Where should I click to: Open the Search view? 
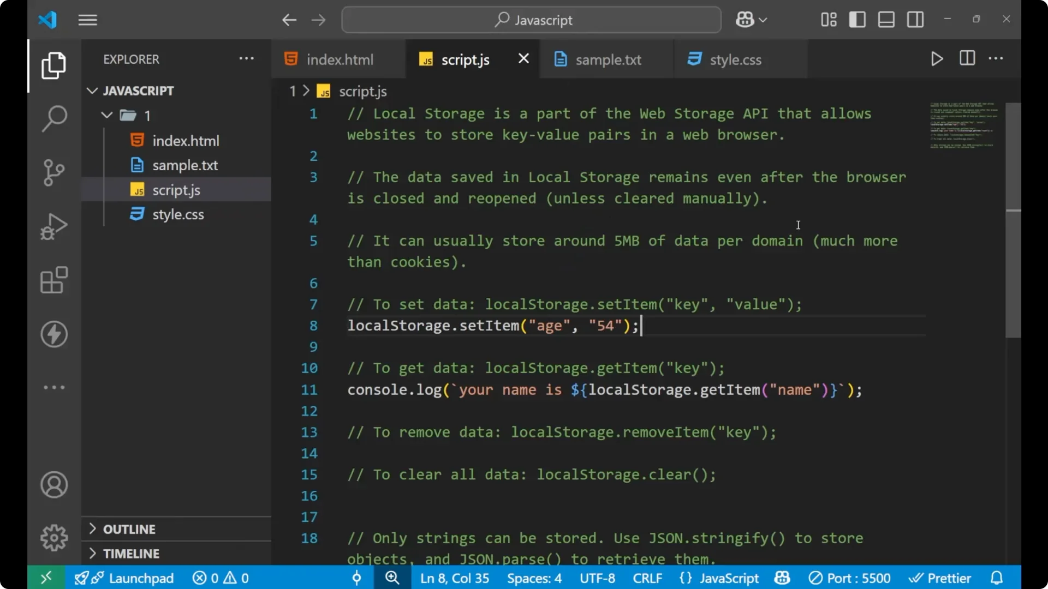coord(53,118)
